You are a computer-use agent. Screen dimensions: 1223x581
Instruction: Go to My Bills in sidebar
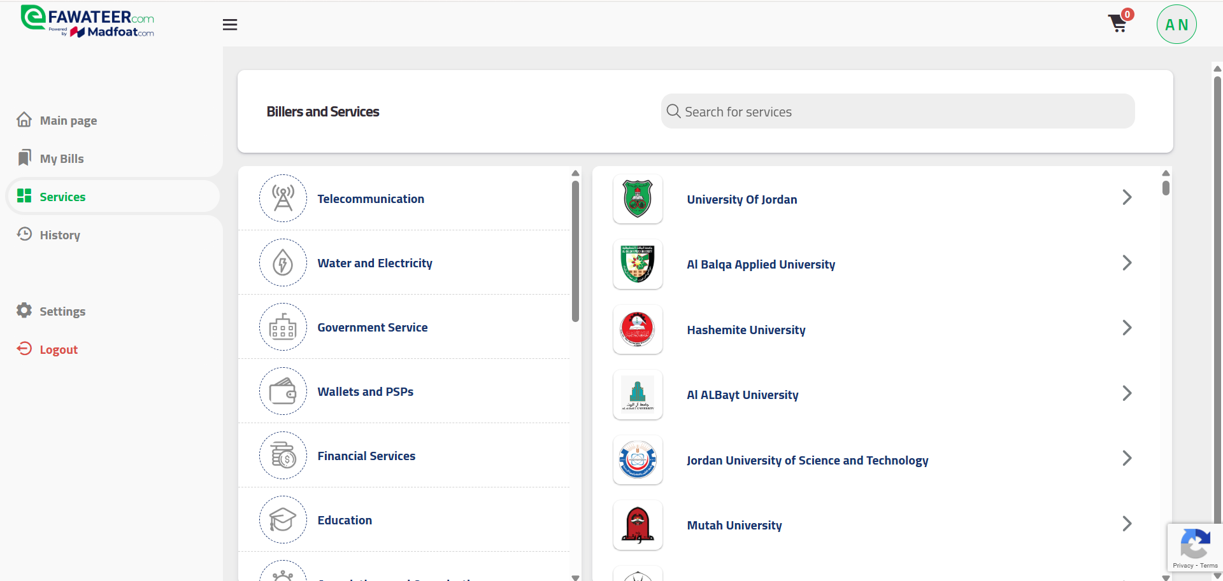click(x=61, y=158)
